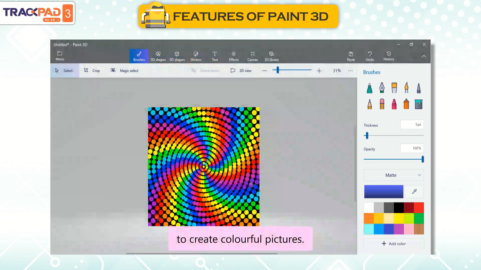Switch to the 2D shapes tab
This screenshot has height=270, width=481.
tap(158, 56)
